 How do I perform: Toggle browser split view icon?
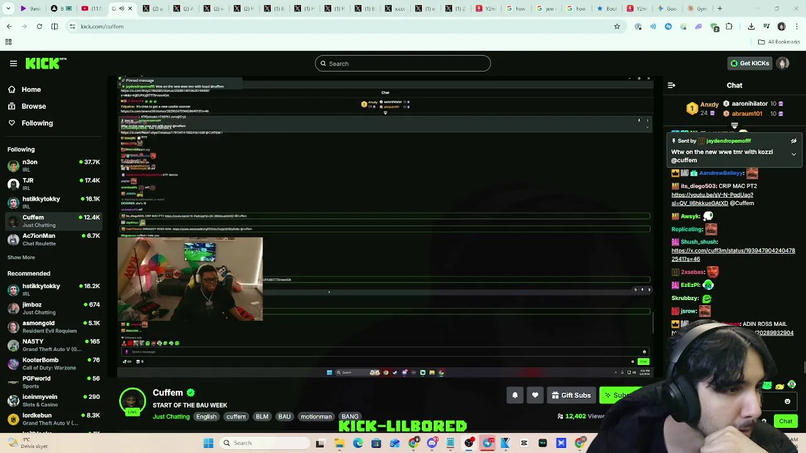(54, 26)
